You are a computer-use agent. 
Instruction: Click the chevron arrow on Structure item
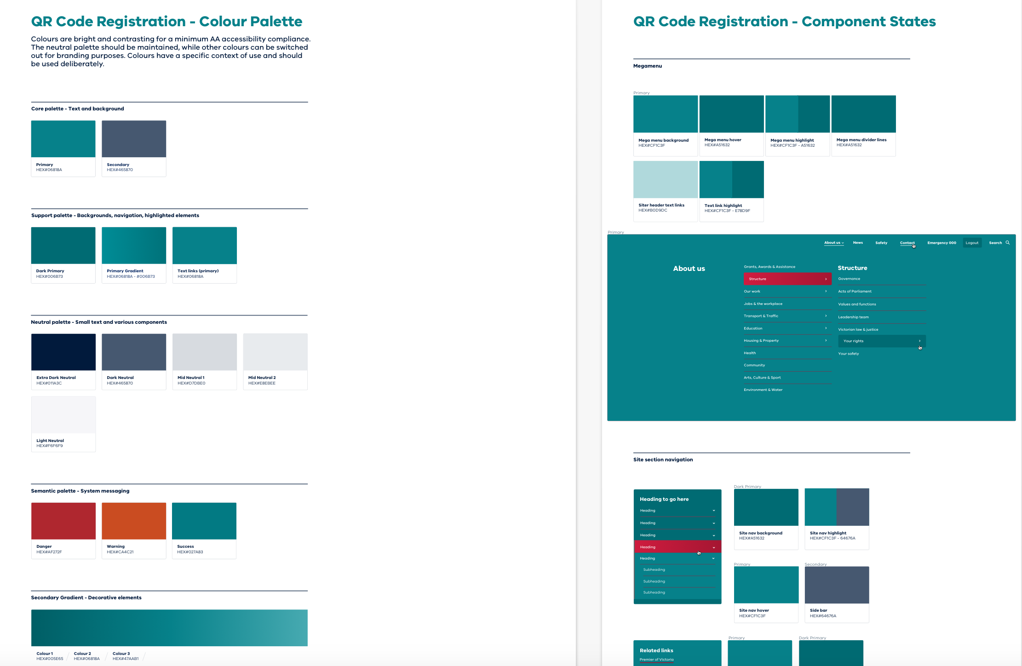coord(826,279)
